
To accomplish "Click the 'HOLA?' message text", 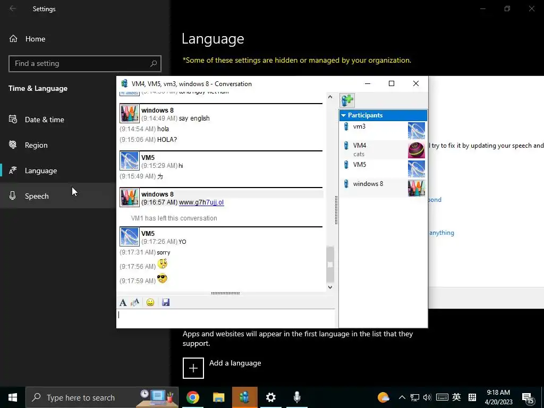I will (167, 140).
